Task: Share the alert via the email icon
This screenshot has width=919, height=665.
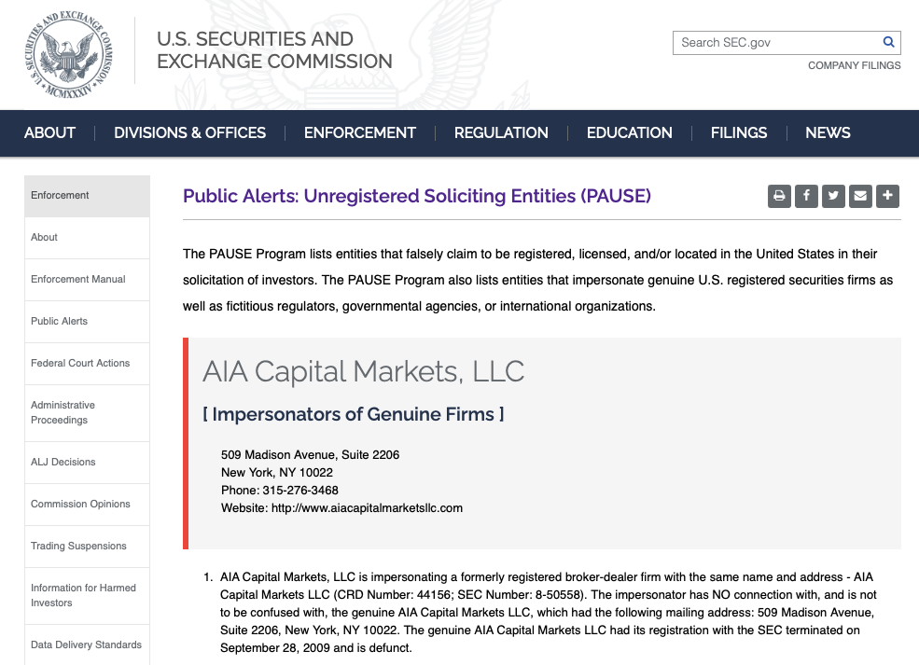Action: (860, 196)
